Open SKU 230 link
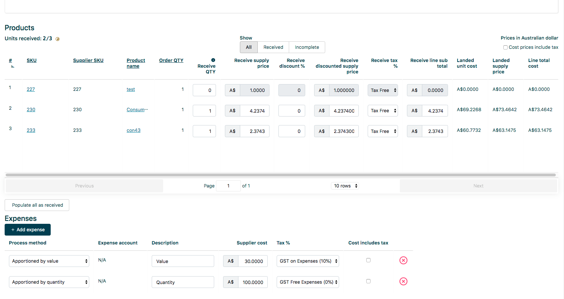 pos(31,109)
